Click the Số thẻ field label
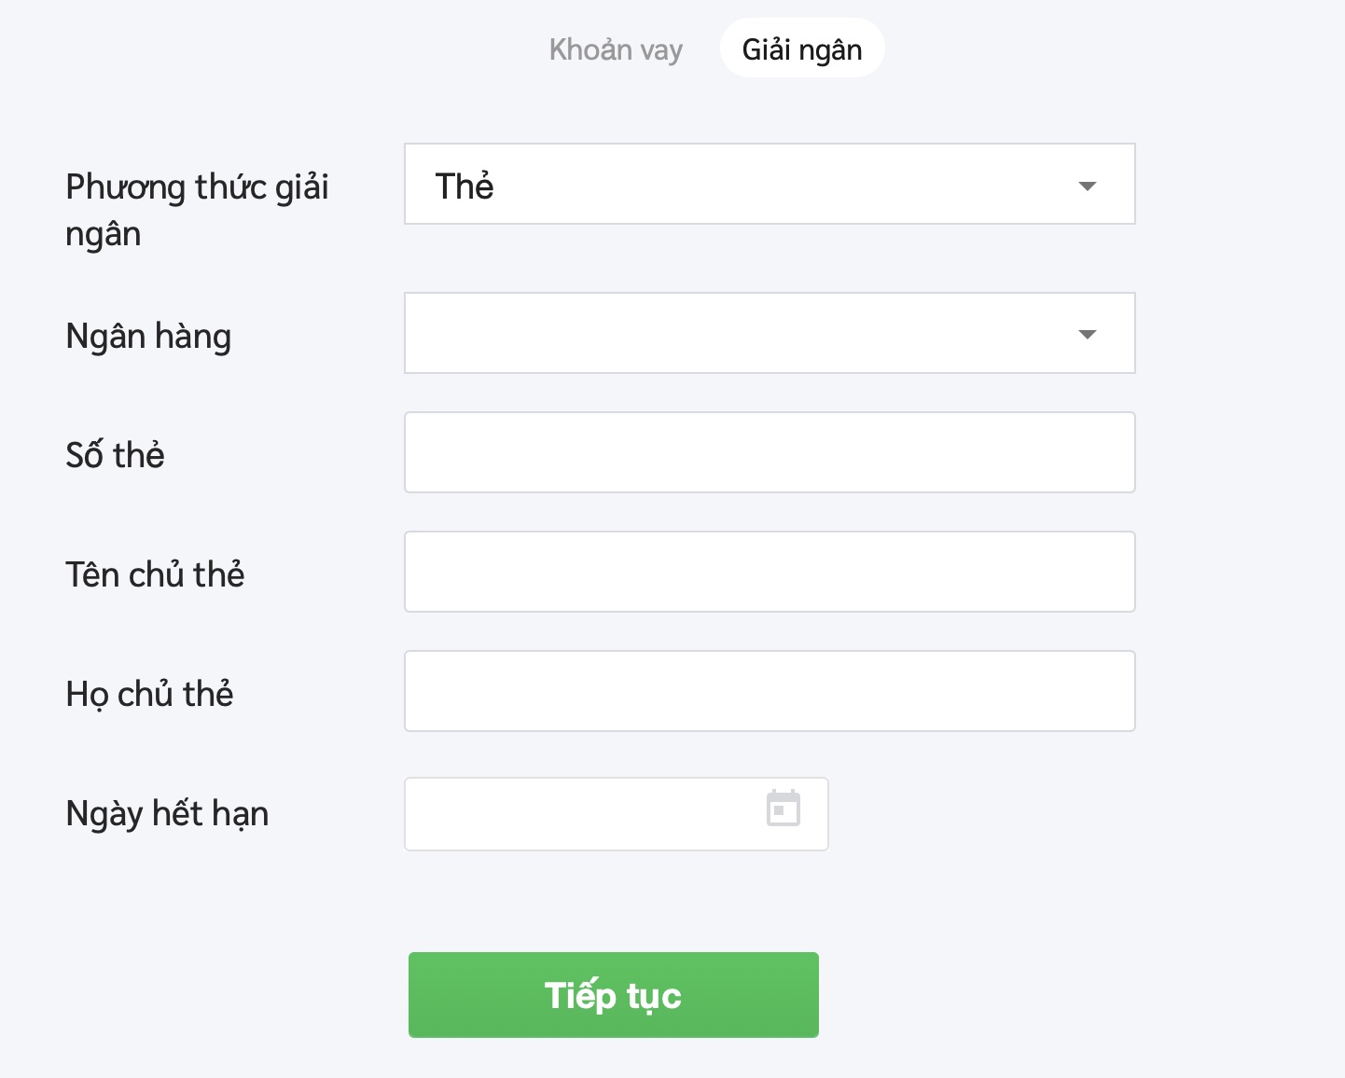Screen dimensions: 1345x1078 tap(115, 455)
